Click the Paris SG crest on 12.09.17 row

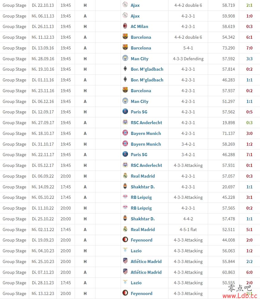pos(125,111)
